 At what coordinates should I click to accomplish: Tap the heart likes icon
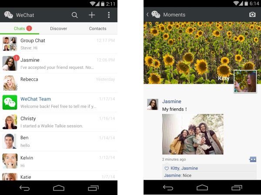tap(167, 169)
